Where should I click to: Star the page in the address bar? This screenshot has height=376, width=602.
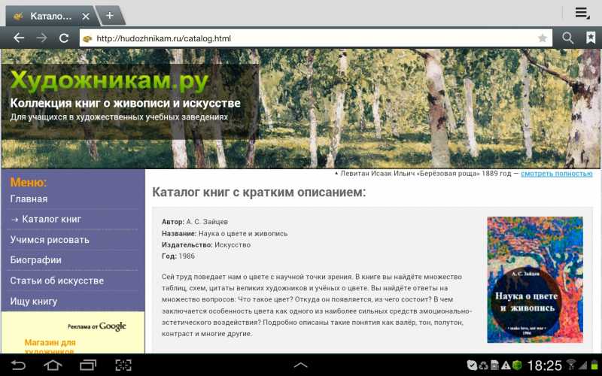542,38
